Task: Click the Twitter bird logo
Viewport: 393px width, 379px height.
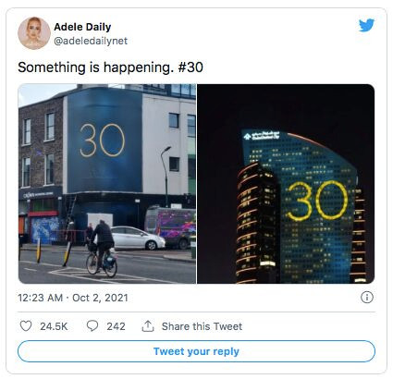Action: coord(366,25)
